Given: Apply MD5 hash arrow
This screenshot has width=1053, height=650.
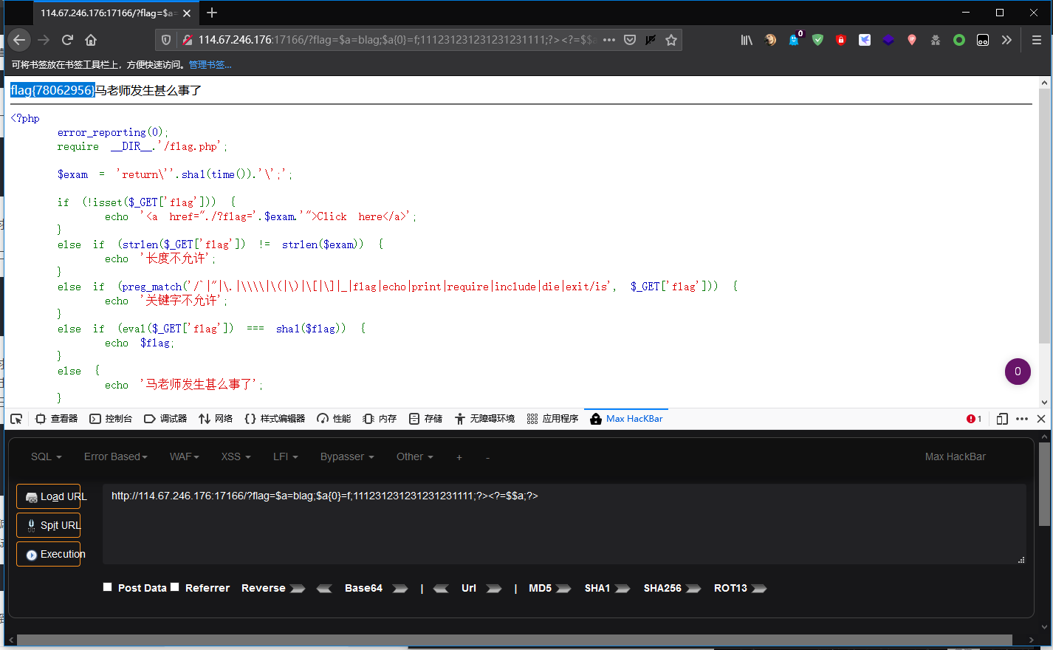Looking at the screenshot, I should [563, 589].
